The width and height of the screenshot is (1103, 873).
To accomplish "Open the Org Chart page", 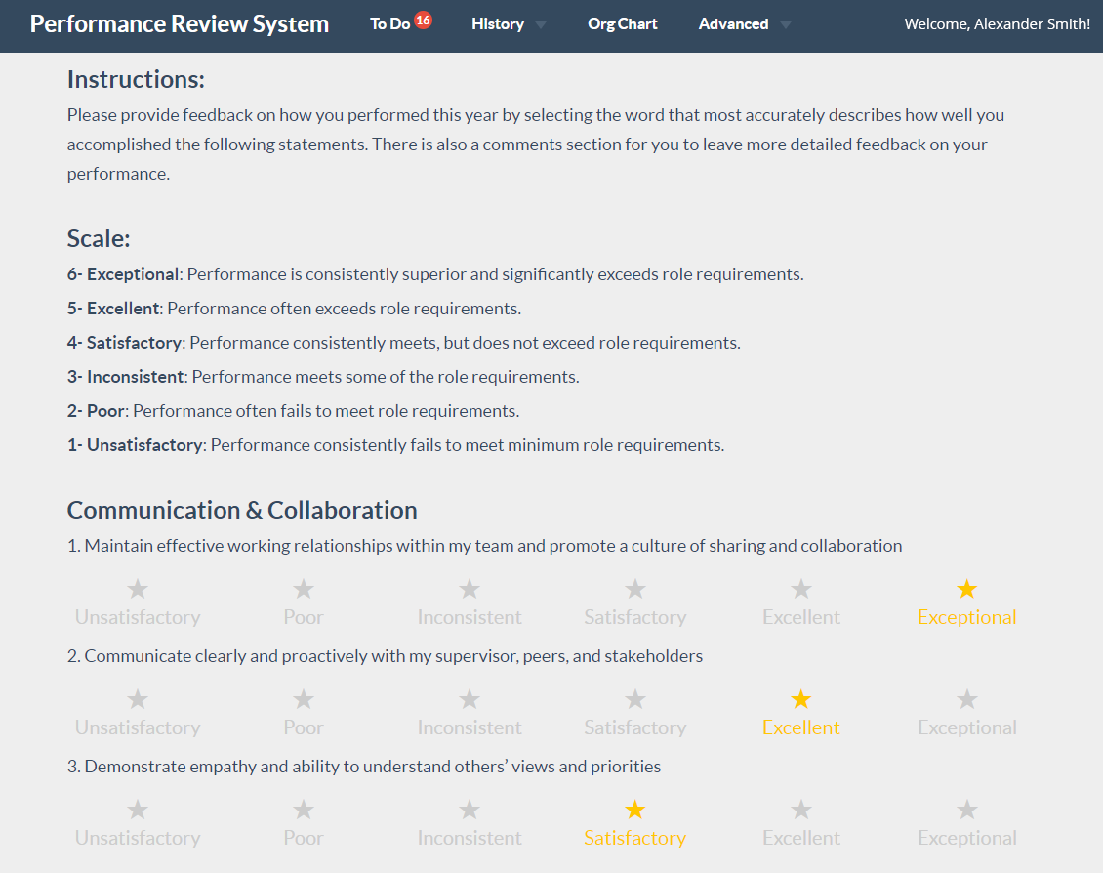I will [622, 23].
